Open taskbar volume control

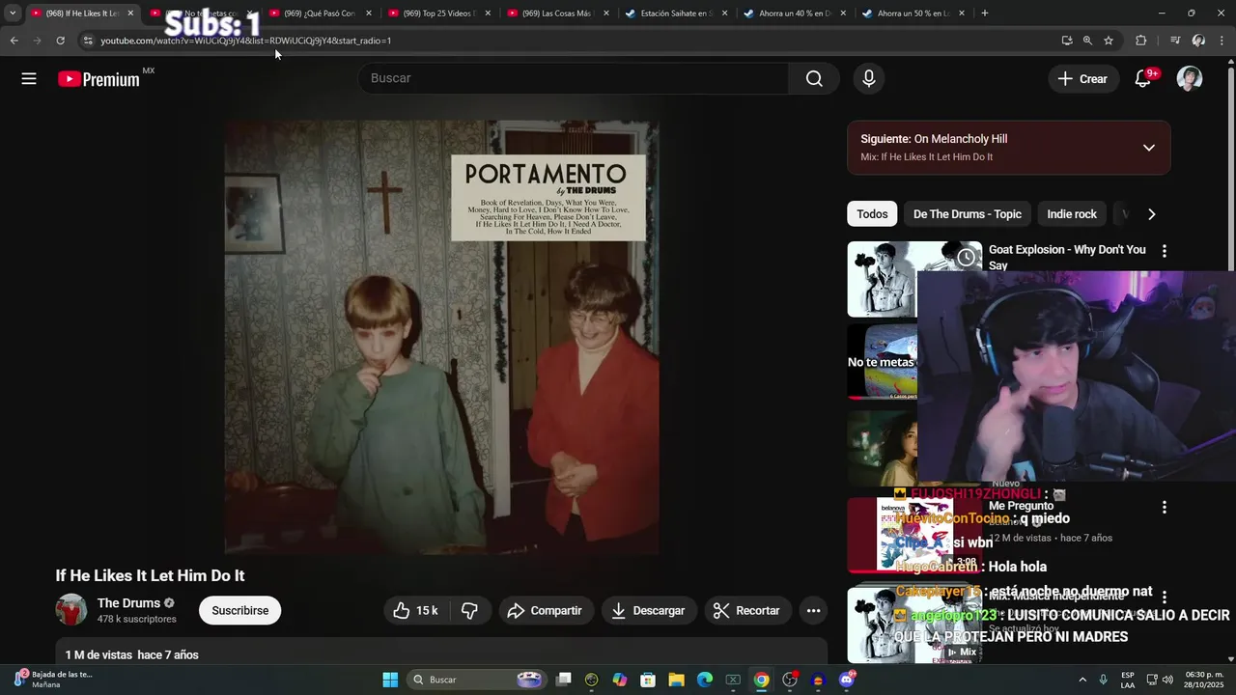coord(1167,680)
